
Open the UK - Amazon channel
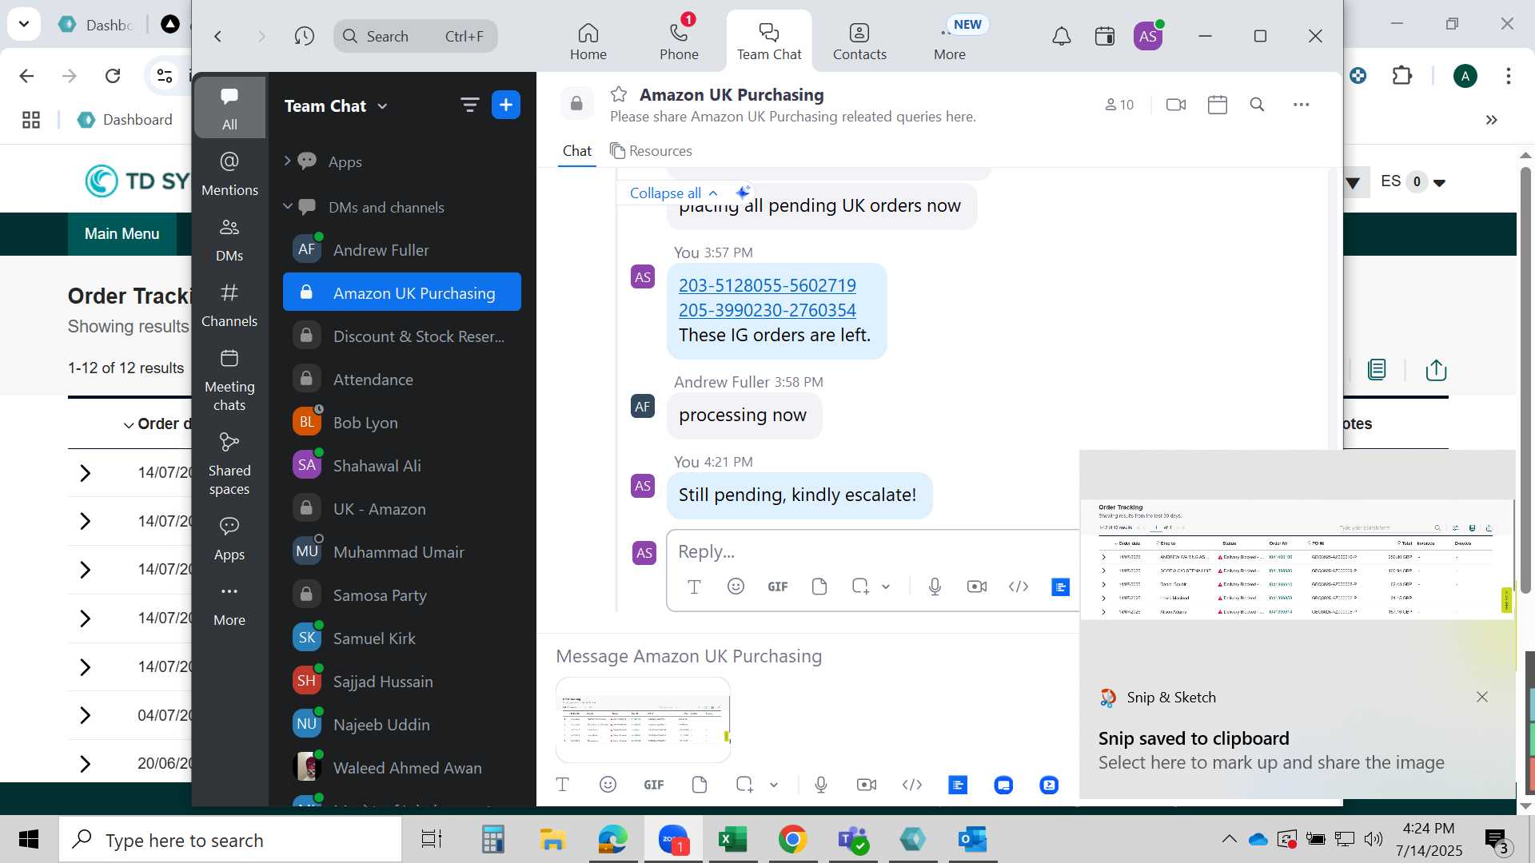click(402, 508)
